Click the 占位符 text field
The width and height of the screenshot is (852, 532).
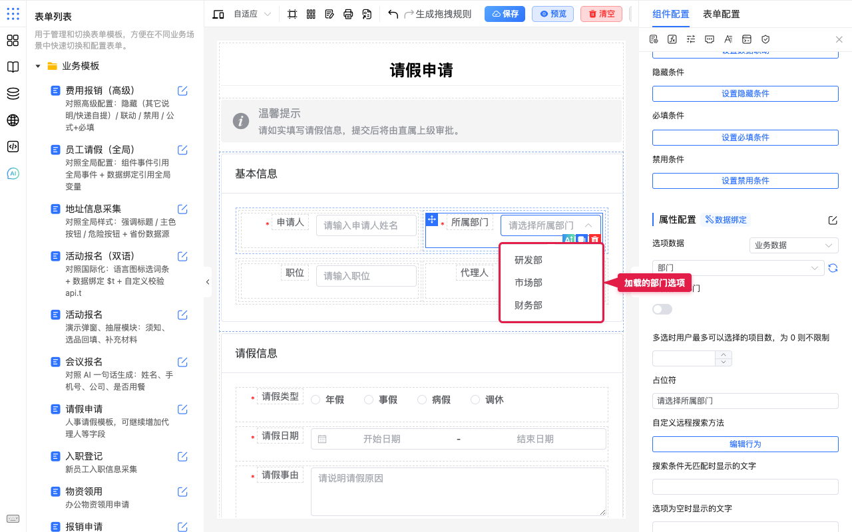pos(745,401)
